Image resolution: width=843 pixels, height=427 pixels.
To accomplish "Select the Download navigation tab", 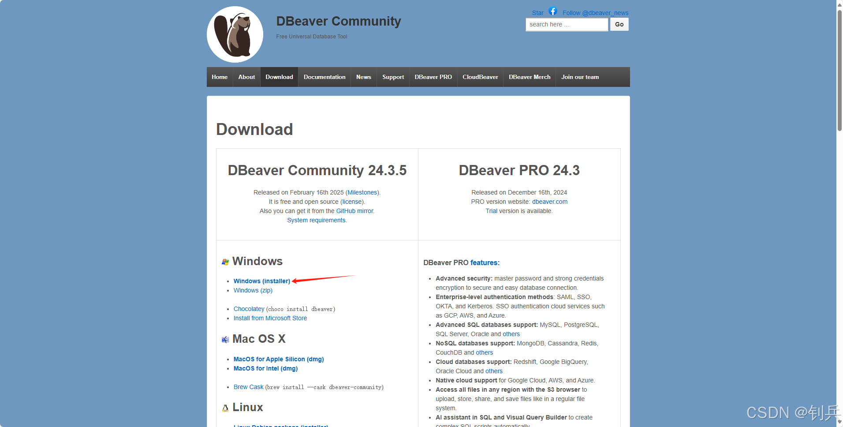I will (x=279, y=77).
